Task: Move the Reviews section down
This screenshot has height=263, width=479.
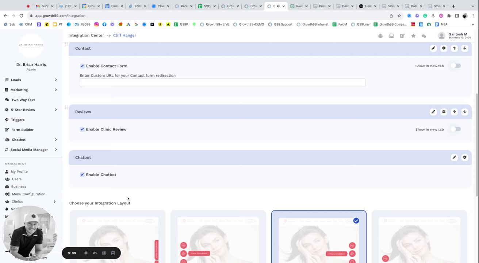Action: pos(465,112)
